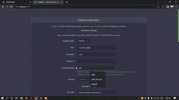Viewport: 179px width, 100px height.
Task: Open the volume control in the tray
Action: [x=158, y=98]
